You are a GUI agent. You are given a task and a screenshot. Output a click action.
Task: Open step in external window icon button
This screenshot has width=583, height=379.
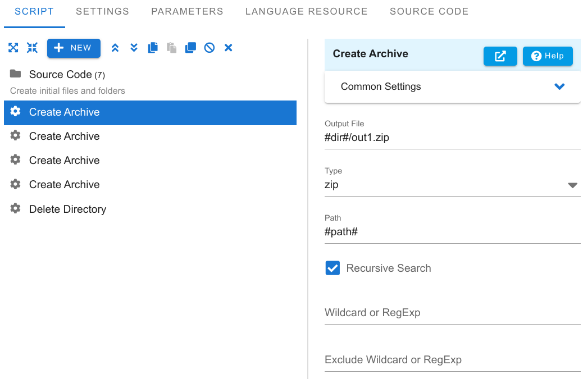click(x=500, y=56)
